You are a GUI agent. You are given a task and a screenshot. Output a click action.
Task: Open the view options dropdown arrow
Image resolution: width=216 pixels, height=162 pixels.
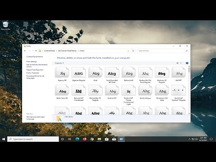coord(181,63)
